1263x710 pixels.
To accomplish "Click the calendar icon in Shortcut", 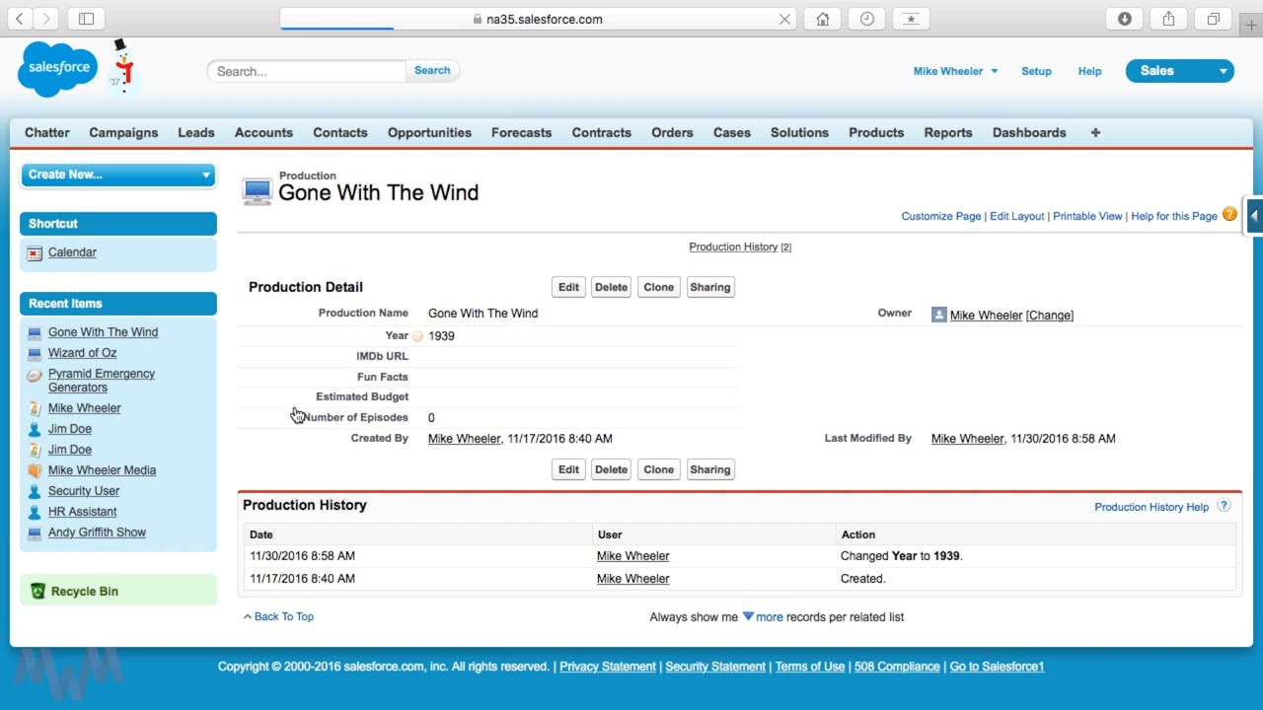I will (35, 253).
